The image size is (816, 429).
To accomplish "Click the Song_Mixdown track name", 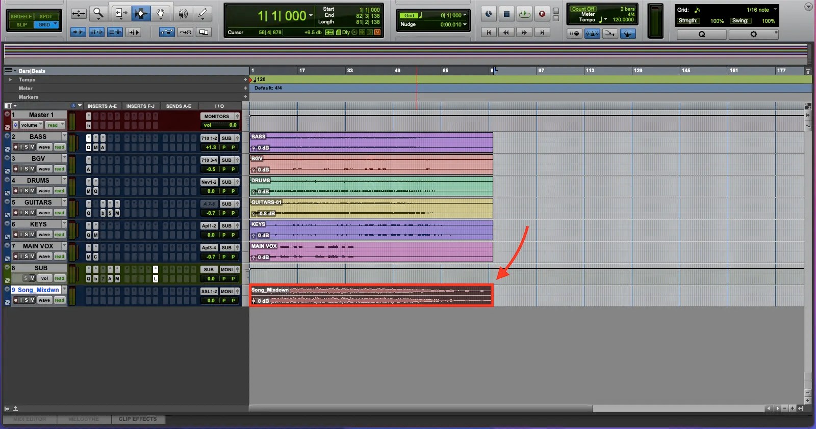I will click(38, 290).
